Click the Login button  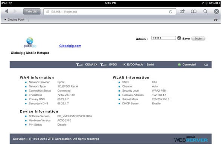point(198,38)
